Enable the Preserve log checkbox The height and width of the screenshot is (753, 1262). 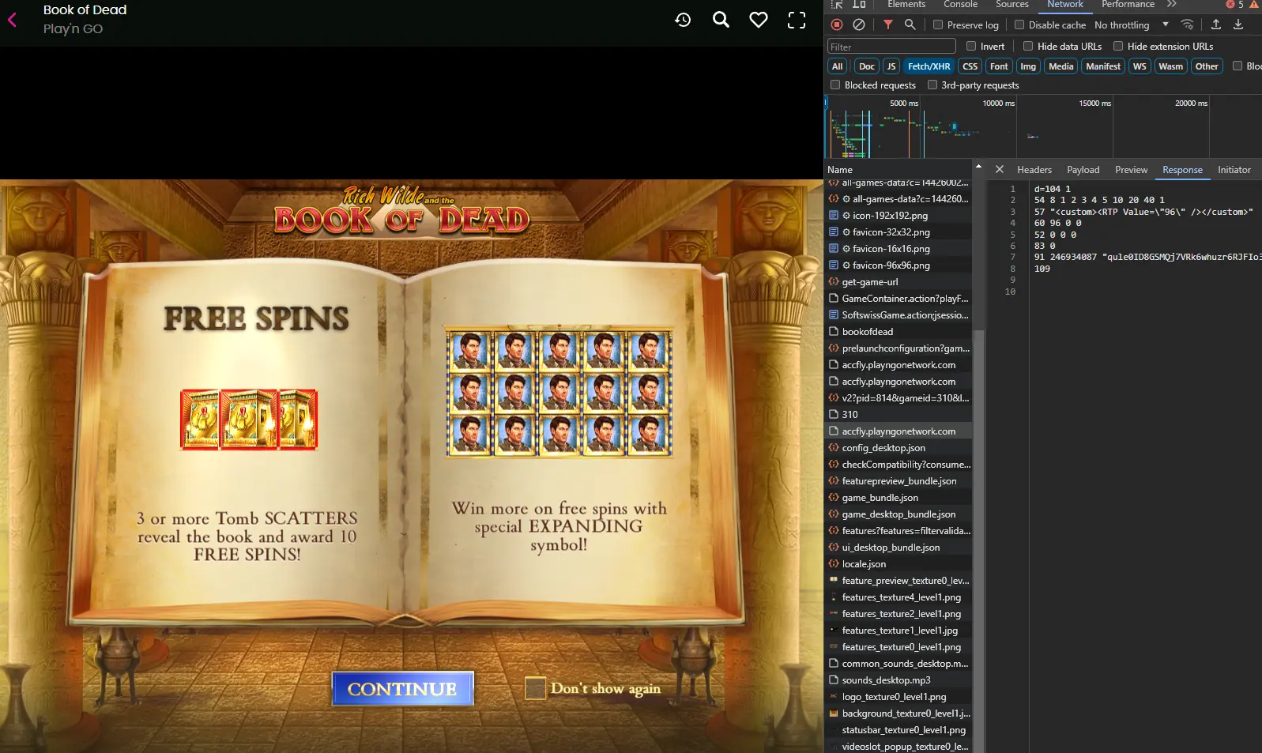938,25
